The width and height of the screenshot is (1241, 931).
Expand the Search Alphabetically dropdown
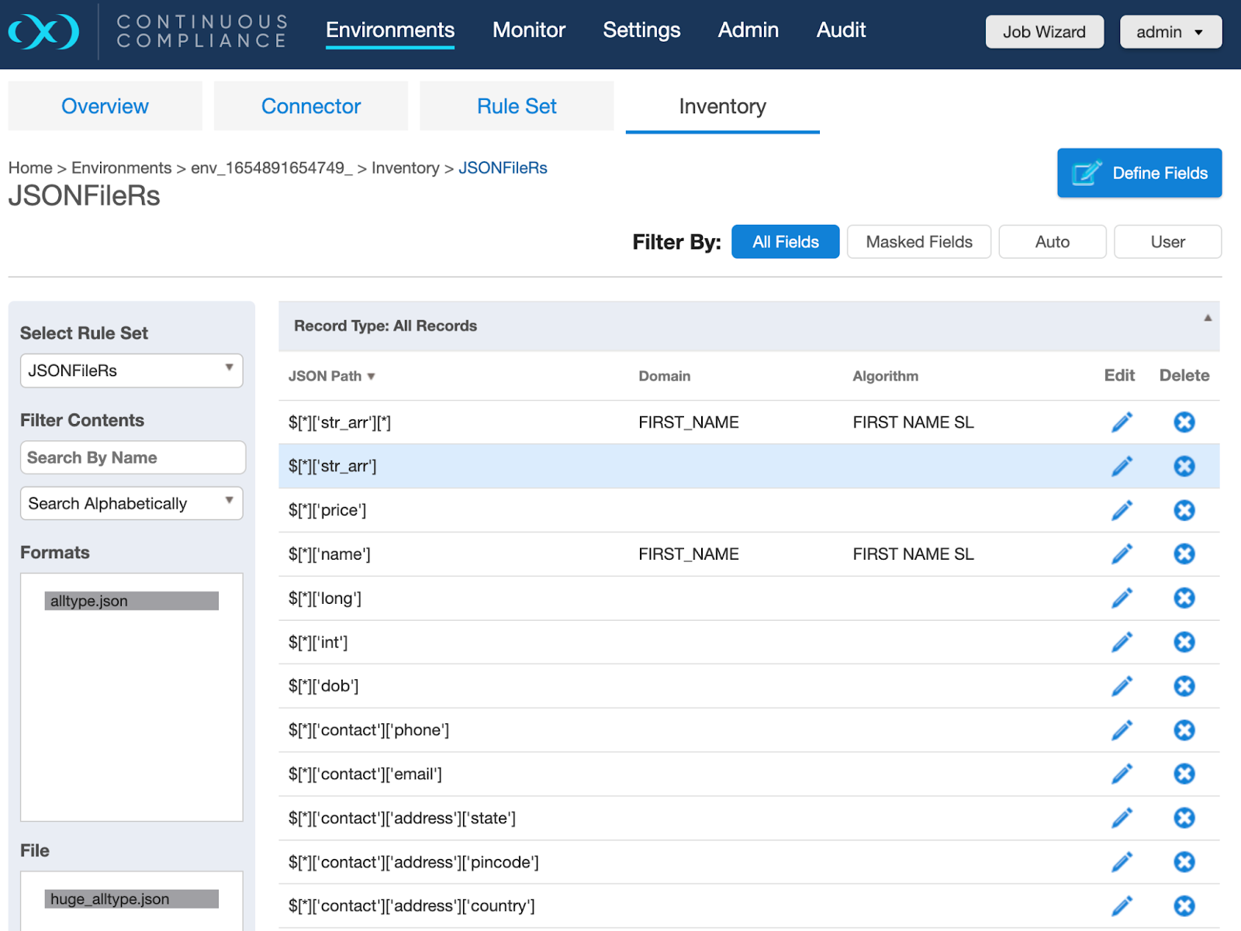pyautogui.click(x=131, y=504)
